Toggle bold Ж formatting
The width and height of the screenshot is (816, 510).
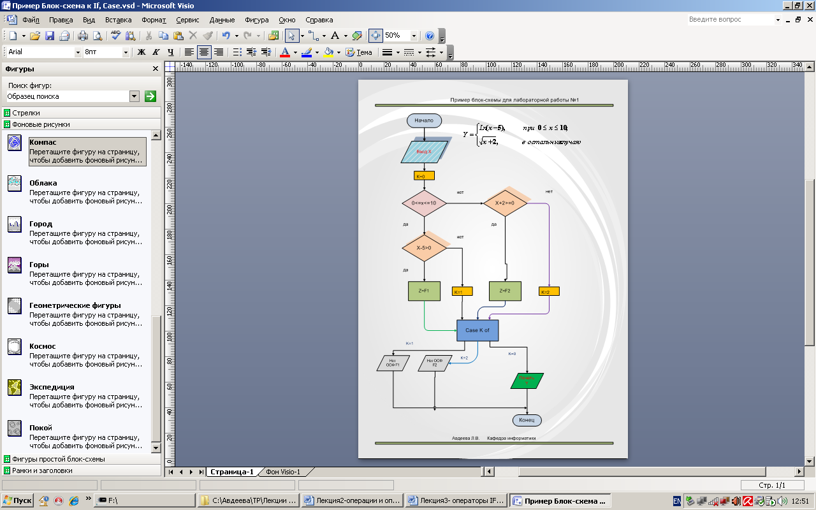(x=142, y=52)
